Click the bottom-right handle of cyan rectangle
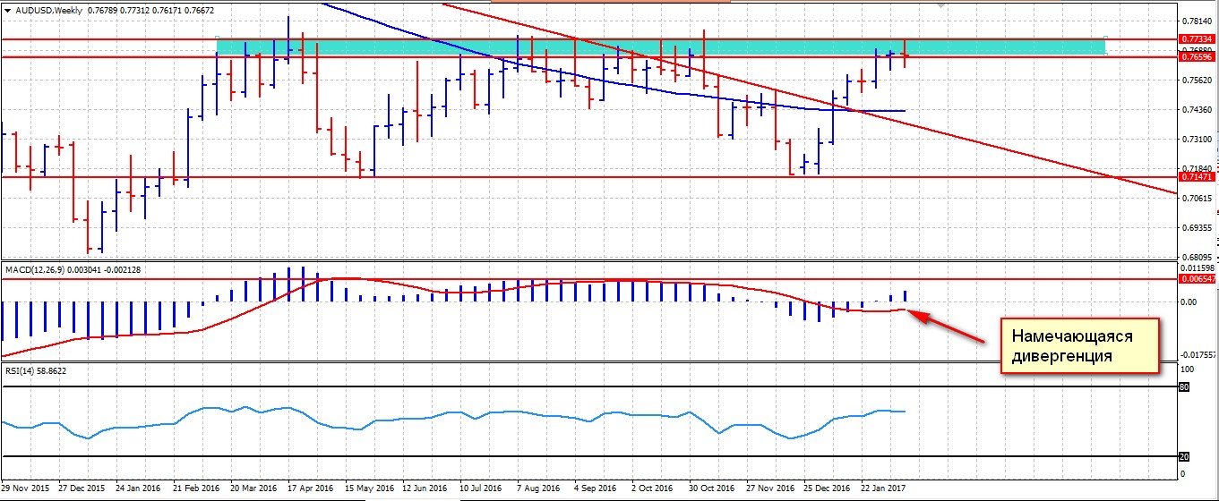This screenshot has height=501, width=1219. (1105, 55)
